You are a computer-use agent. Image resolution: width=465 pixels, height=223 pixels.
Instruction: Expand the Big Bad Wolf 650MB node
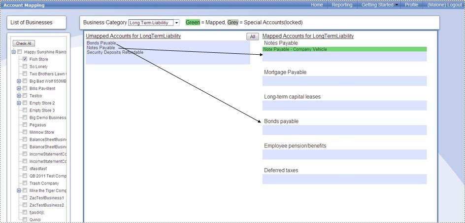click(19, 81)
